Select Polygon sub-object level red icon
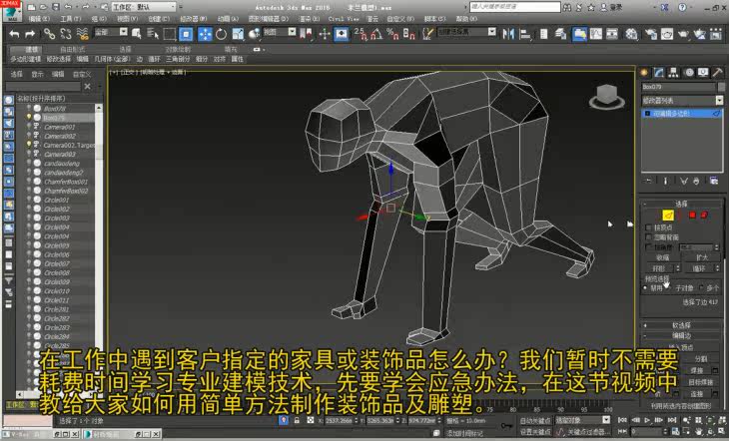This screenshot has height=441, width=729. click(692, 215)
